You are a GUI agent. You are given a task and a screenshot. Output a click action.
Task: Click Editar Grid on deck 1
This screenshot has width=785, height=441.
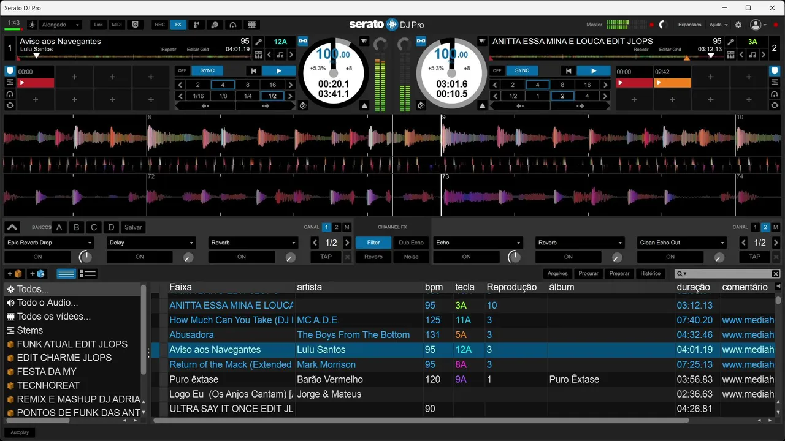(197, 50)
